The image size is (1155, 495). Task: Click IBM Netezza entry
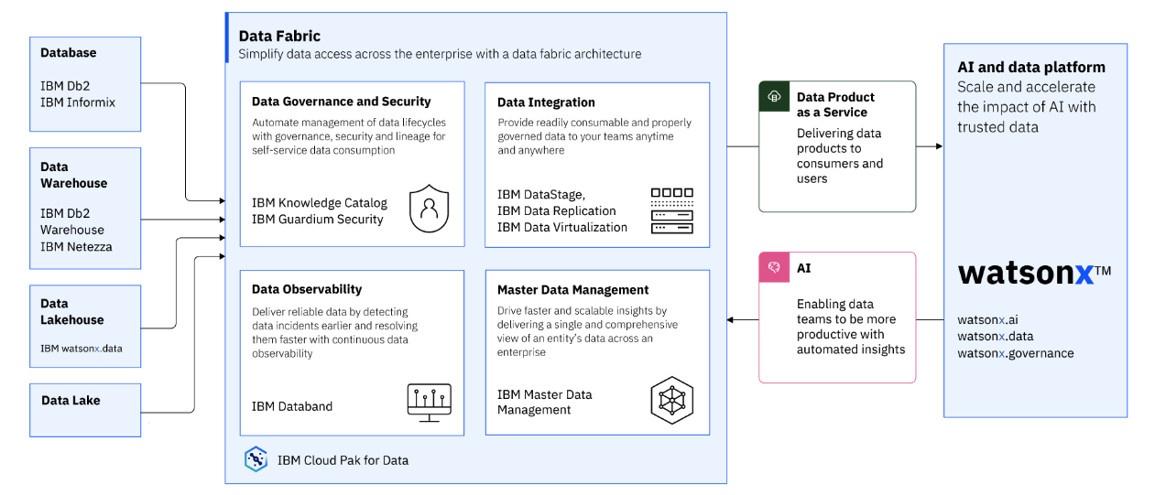pos(76,246)
